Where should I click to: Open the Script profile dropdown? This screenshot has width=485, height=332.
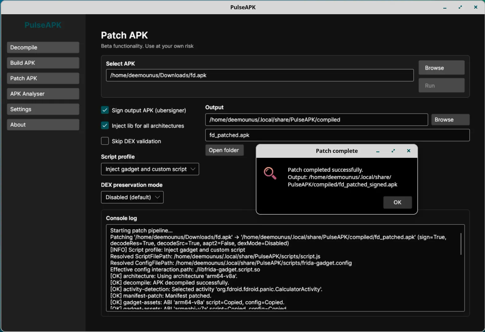click(x=150, y=169)
